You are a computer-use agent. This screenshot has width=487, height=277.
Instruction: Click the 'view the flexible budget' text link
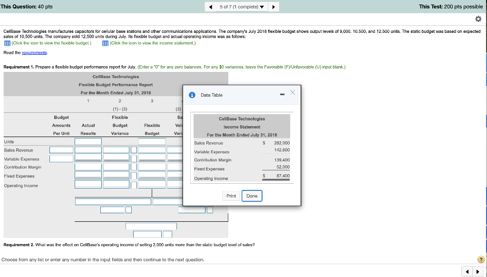tap(51, 43)
